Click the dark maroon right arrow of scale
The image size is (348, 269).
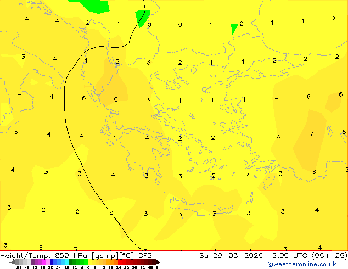(158, 262)
